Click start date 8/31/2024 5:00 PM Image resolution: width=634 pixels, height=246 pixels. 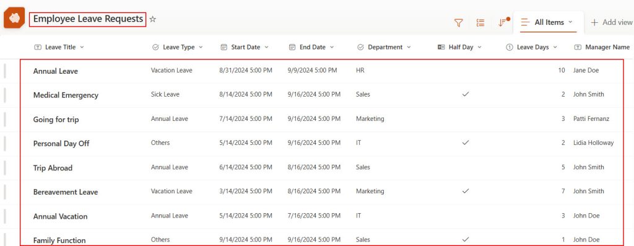click(245, 71)
